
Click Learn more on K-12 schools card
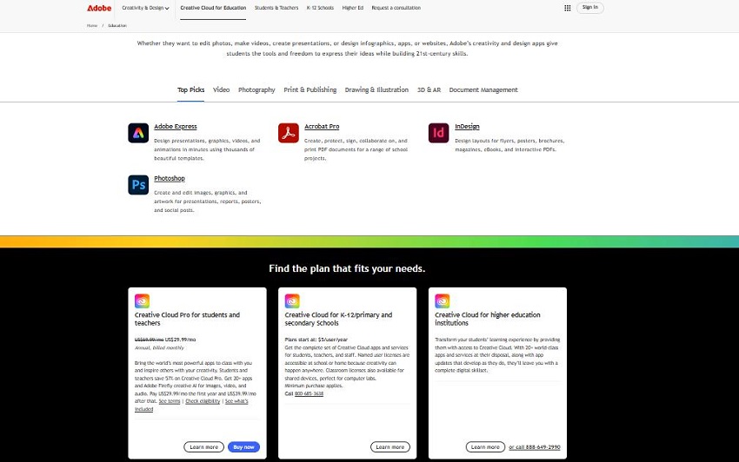pos(390,447)
